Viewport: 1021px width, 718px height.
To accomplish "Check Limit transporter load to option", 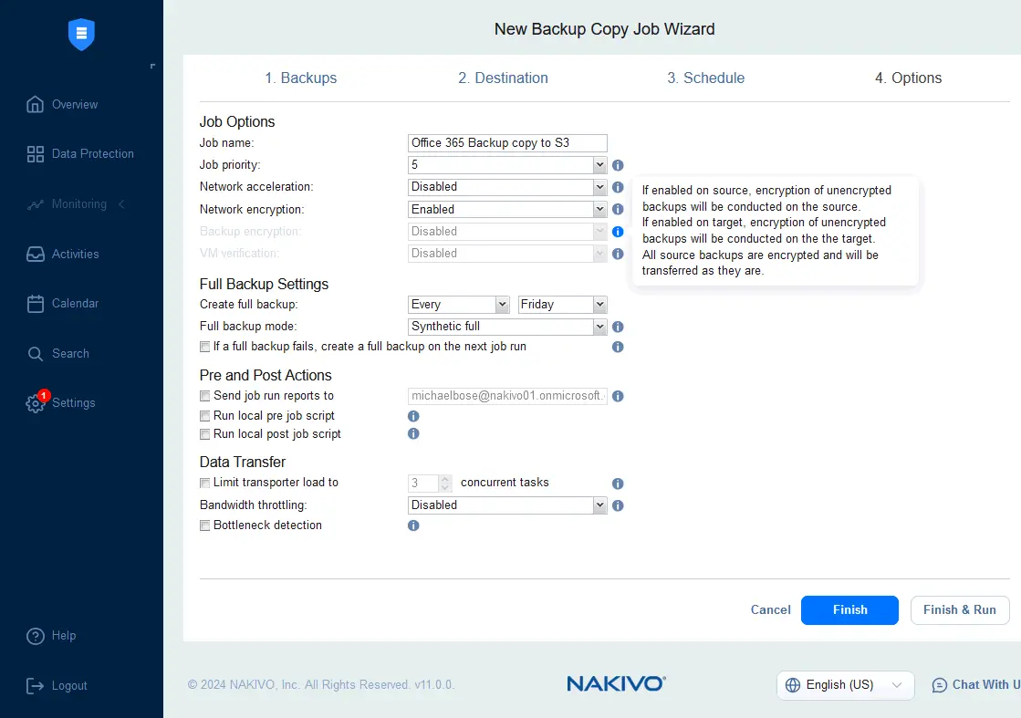I will [204, 483].
